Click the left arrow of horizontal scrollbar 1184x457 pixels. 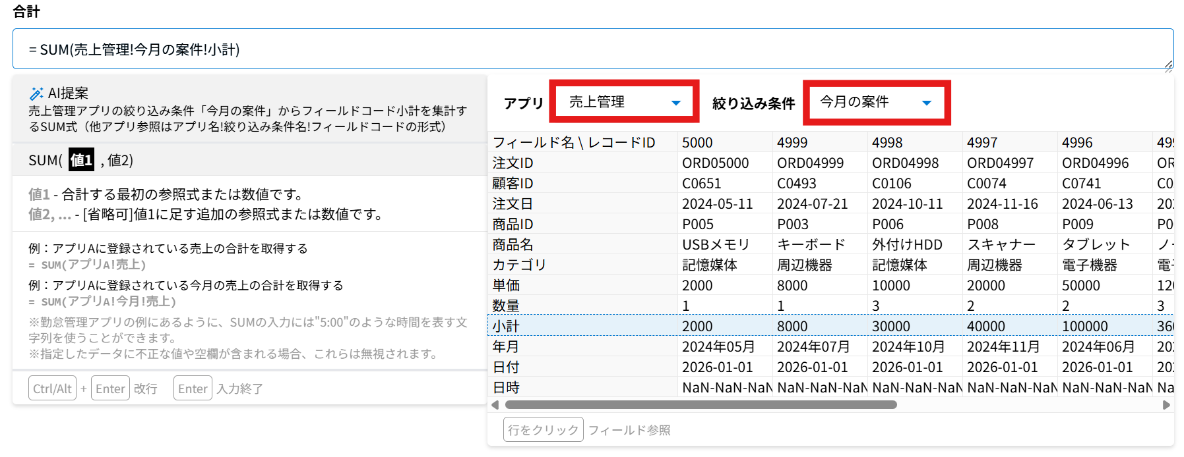click(495, 405)
